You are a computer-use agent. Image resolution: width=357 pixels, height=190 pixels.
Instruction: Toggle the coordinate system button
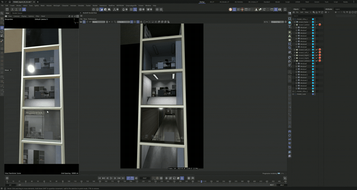tap(24, 9)
